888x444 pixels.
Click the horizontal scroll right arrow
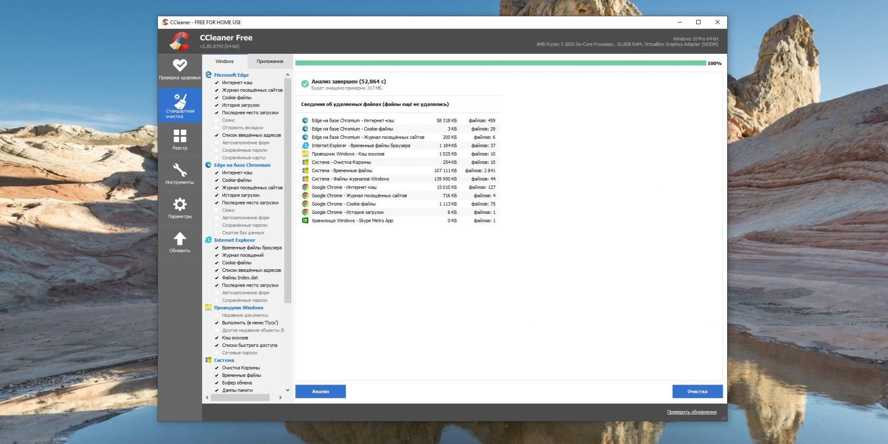(x=280, y=397)
